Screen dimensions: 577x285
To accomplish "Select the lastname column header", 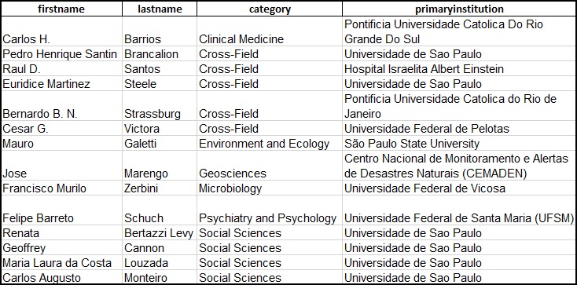I will pos(160,9).
